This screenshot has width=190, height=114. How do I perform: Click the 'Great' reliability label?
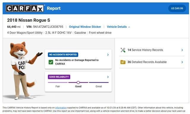99,86
